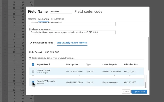The height and width of the screenshot is (102, 164).
Task: Click the Field Name input box
Action: pyautogui.click(x=61, y=12)
